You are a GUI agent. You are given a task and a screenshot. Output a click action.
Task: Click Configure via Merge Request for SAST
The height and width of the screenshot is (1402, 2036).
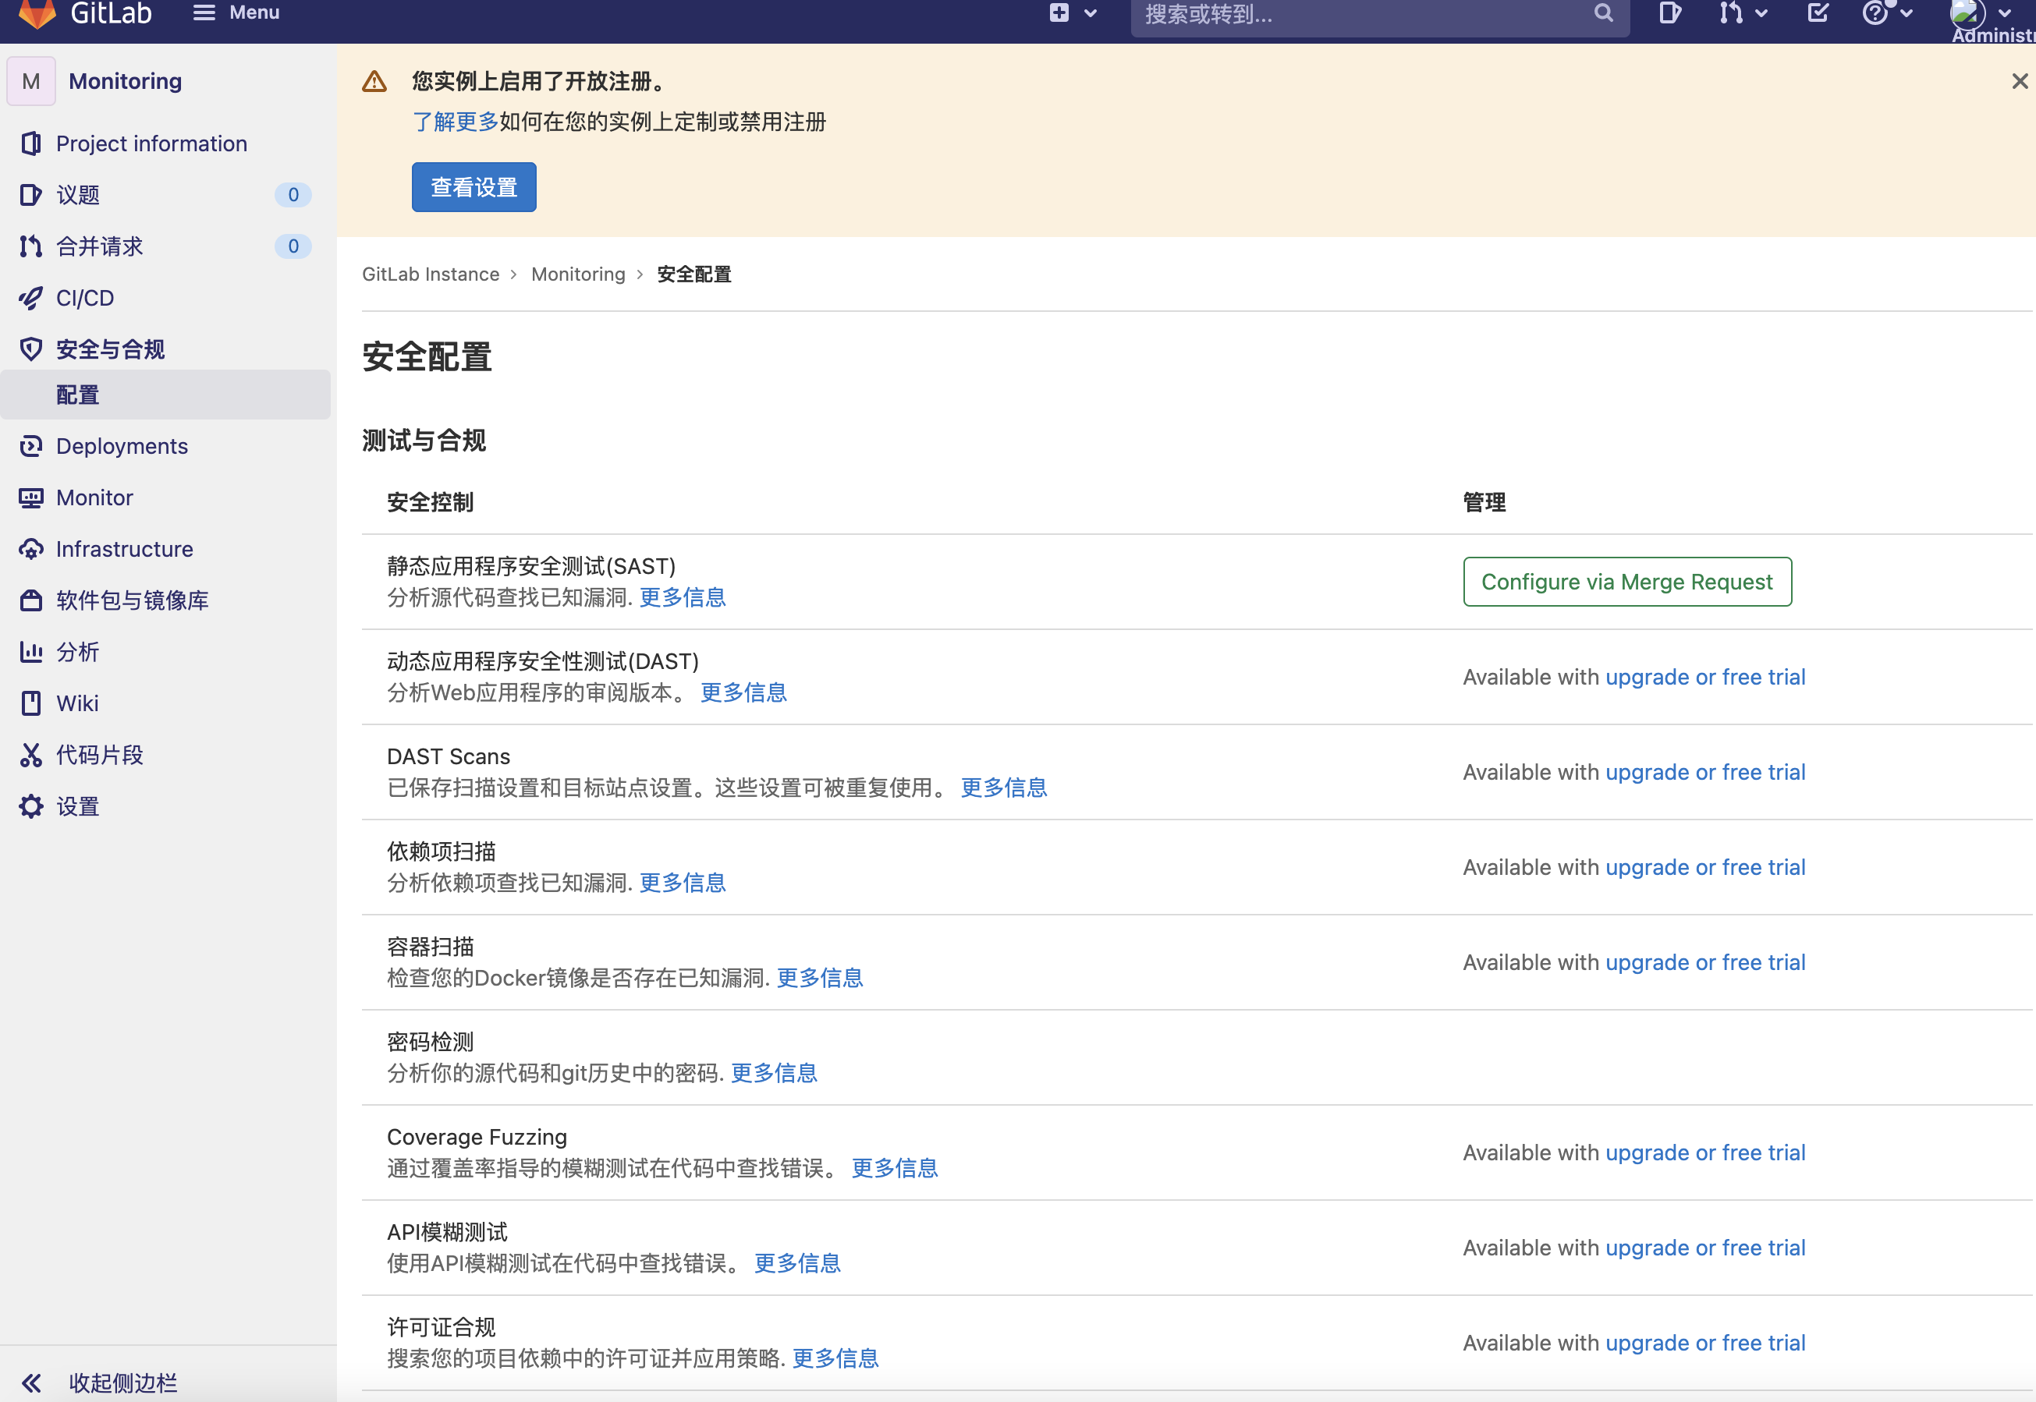pyautogui.click(x=1627, y=582)
